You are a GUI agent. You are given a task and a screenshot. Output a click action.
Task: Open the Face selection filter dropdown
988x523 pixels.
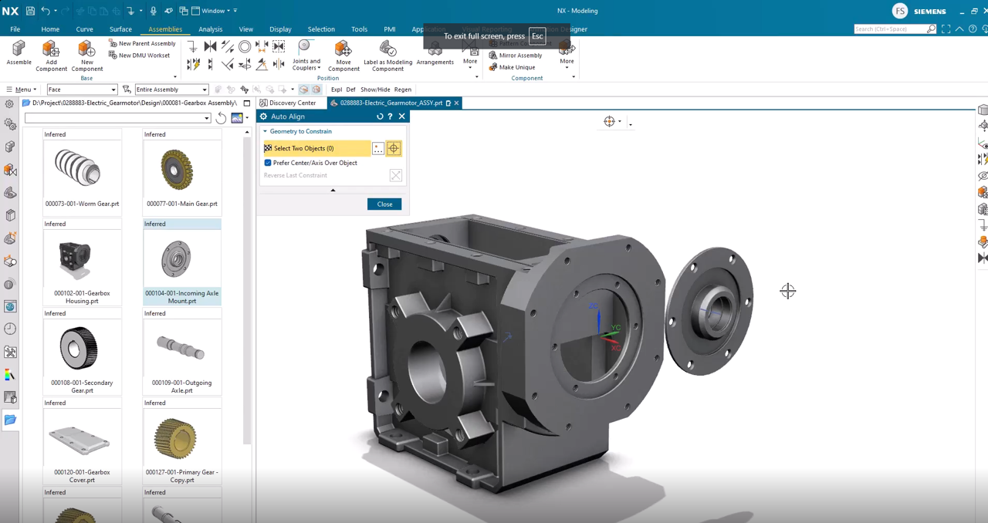click(113, 89)
